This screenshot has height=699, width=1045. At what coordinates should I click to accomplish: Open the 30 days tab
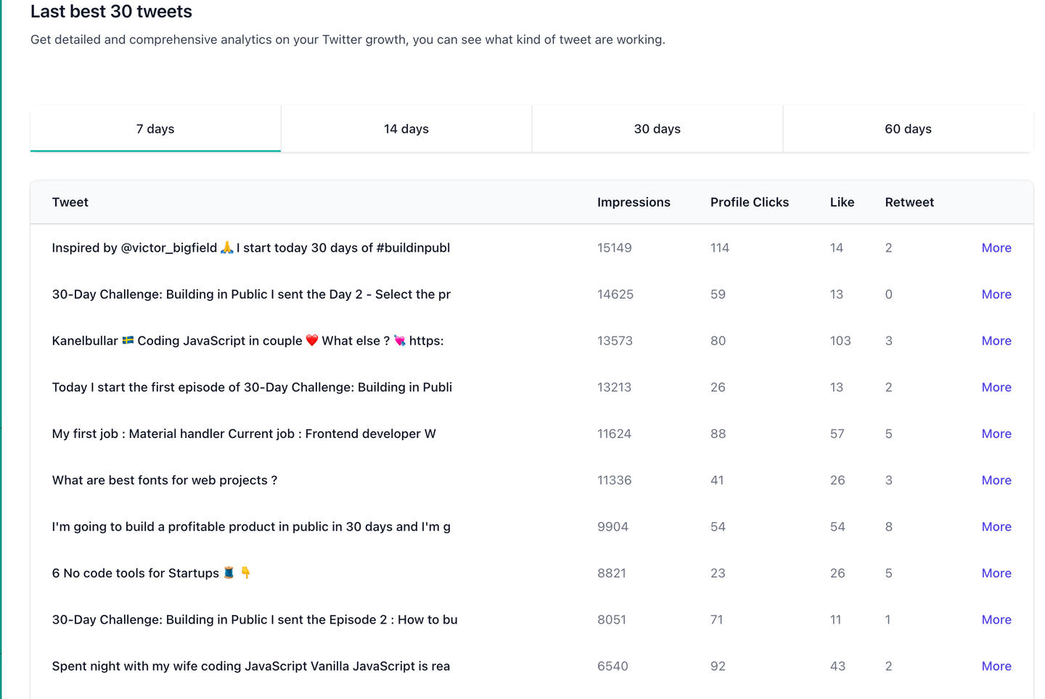(657, 129)
